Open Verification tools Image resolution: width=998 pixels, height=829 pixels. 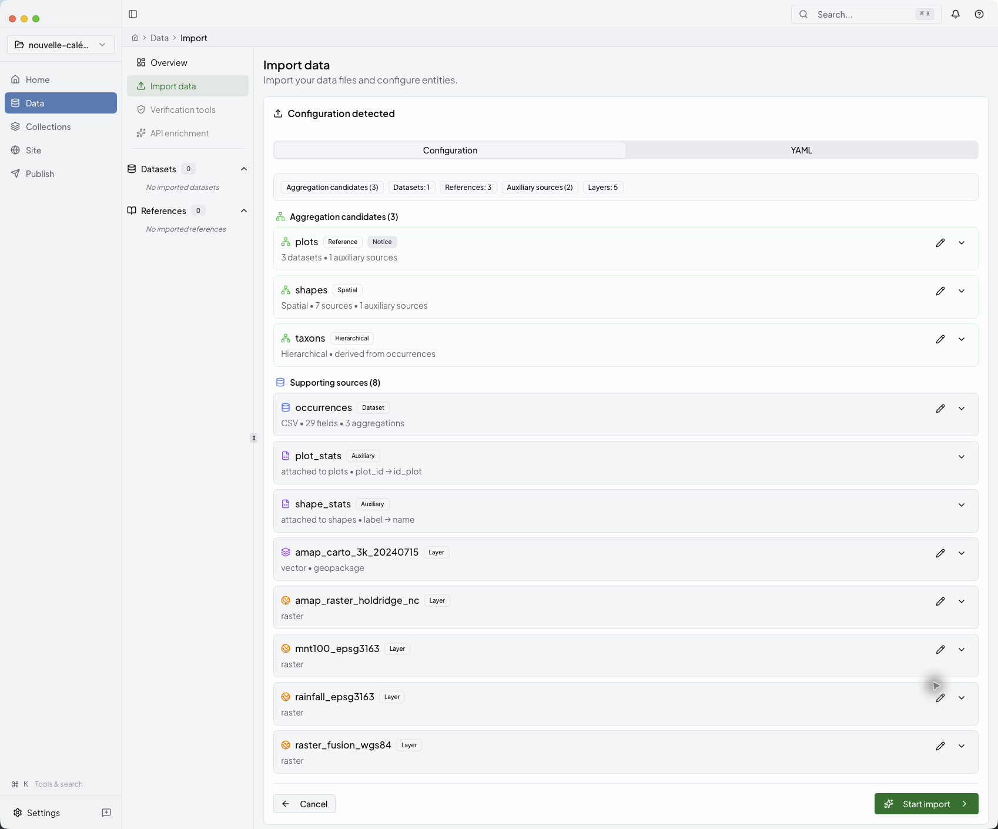187,109
